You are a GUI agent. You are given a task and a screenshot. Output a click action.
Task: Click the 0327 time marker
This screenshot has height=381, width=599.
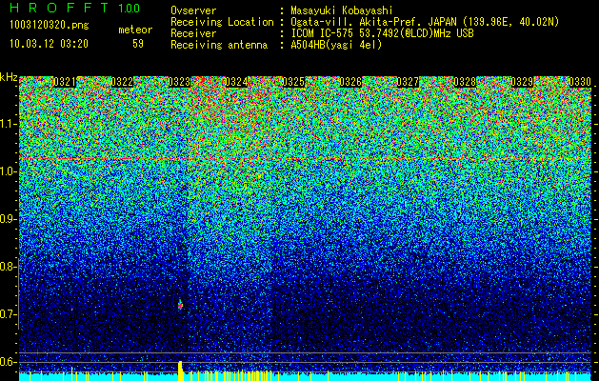(x=408, y=82)
